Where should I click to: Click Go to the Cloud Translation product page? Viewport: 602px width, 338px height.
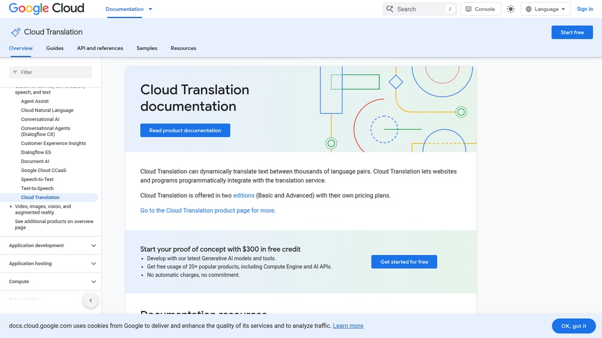208,210
